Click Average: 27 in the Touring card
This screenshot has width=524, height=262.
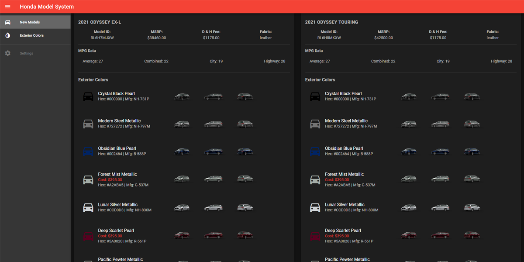[x=320, y=62]
